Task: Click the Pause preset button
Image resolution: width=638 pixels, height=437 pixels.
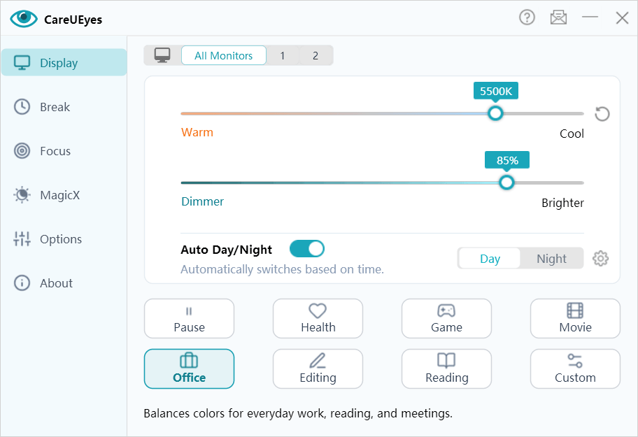Action: tap(189, 318)
